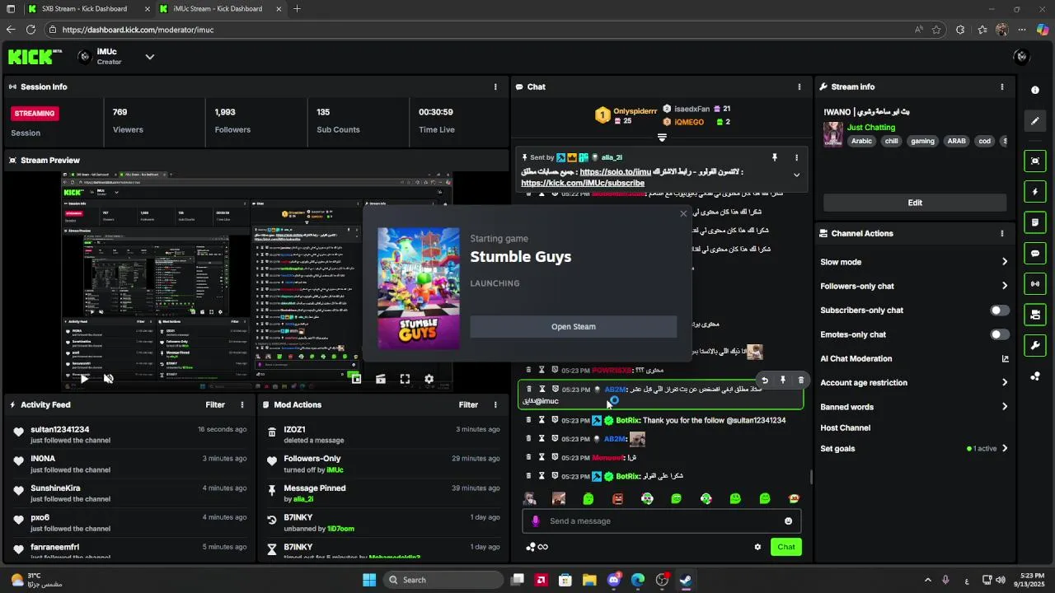This screenshot has height=593, width=1055.
Task: Toggle Emotes-only chat switch
Action: point(1000,334)
